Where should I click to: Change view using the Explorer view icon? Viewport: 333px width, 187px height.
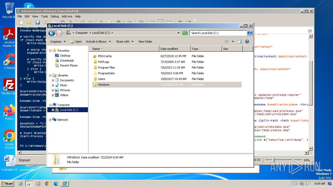(227, 42)
